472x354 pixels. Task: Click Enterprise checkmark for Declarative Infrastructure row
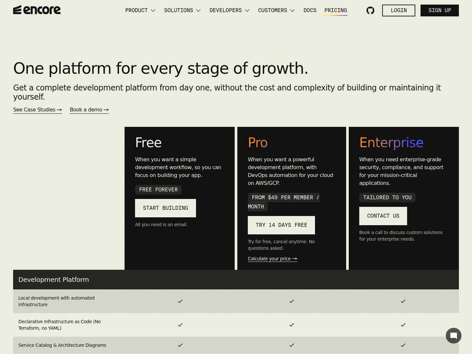click(x=403, y=325)
